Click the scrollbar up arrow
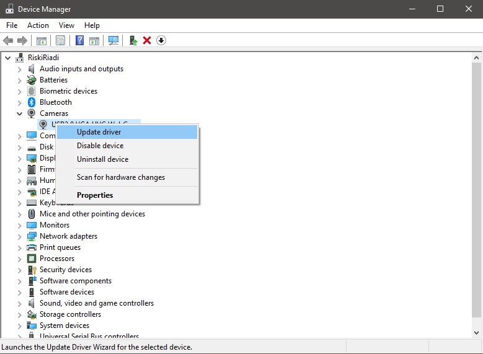 (476, 58)
